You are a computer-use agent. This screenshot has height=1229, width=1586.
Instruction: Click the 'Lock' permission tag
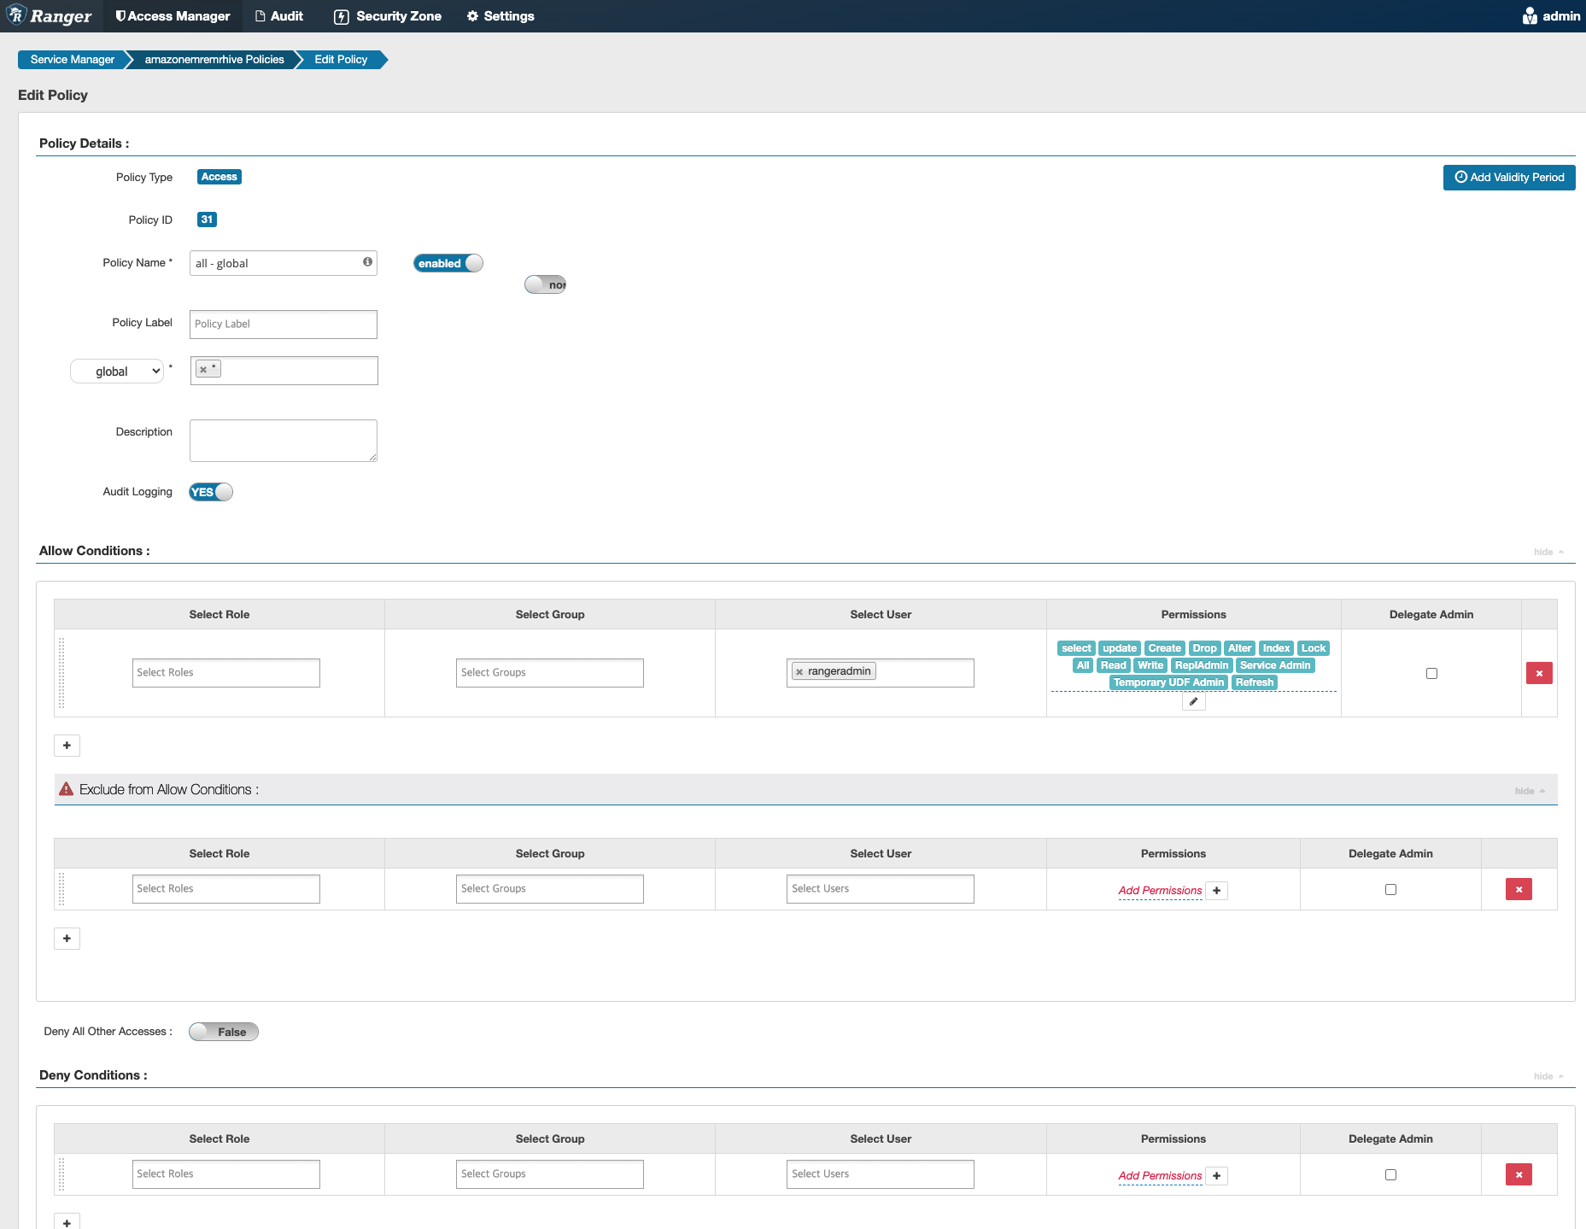click(1313, 648)
